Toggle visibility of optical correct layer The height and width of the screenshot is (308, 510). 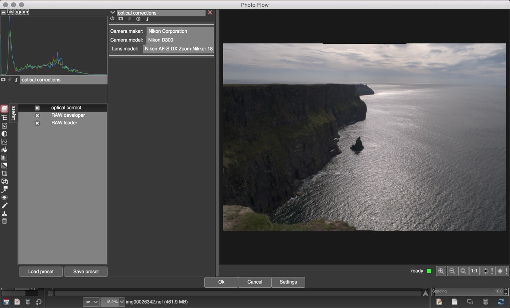click(x=37, y=108)
